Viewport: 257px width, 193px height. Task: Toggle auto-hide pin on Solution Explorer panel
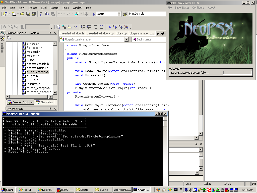[50, 33]
